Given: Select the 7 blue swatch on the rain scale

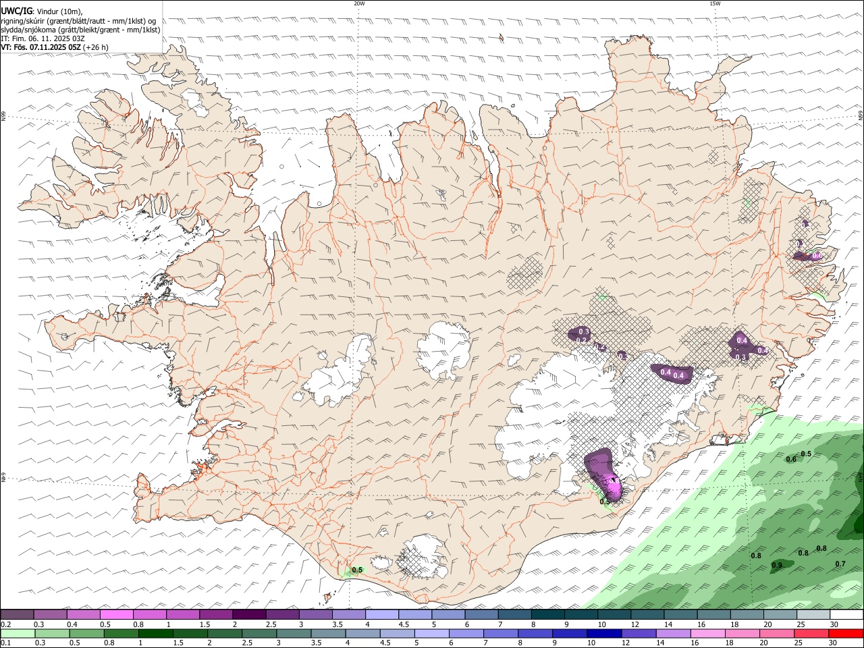Looking at the screenshot, I should click(501, 634).
